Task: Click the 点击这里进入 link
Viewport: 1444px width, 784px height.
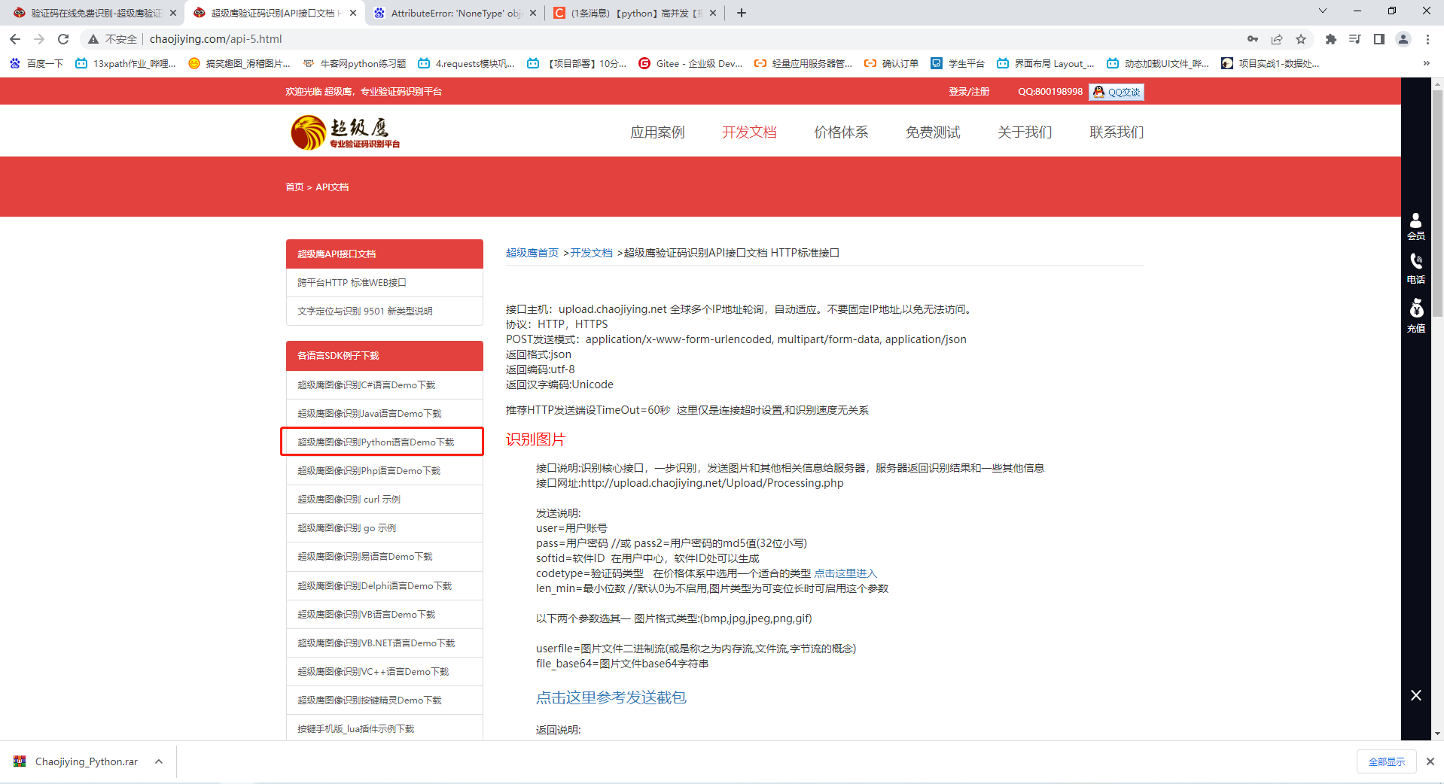Action: click(845, 573)
